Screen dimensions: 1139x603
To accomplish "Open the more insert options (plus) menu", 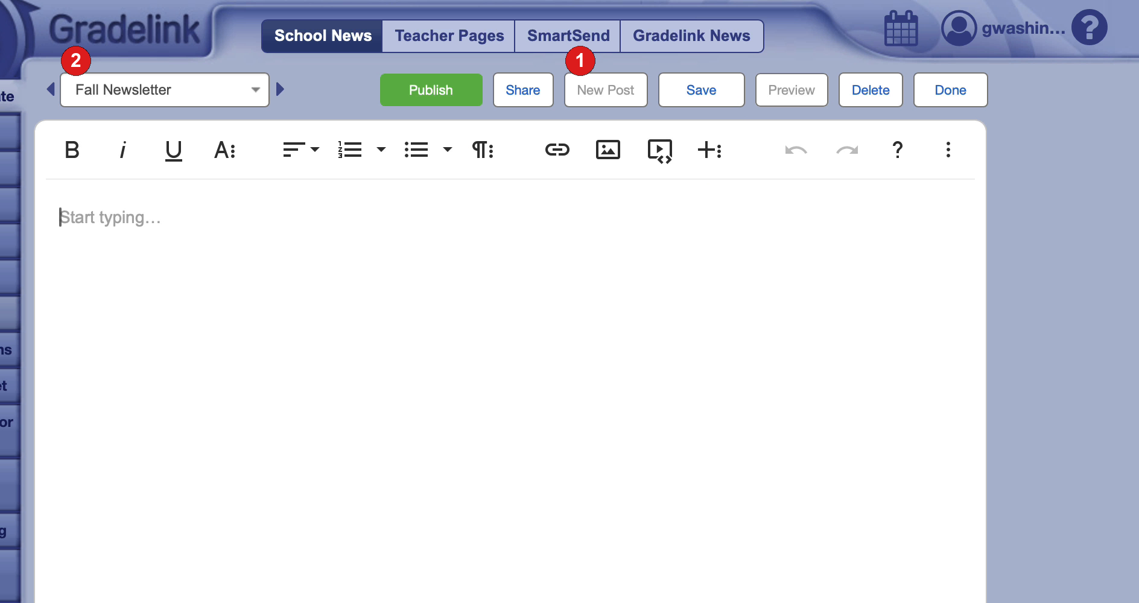I will click(710, 150).
